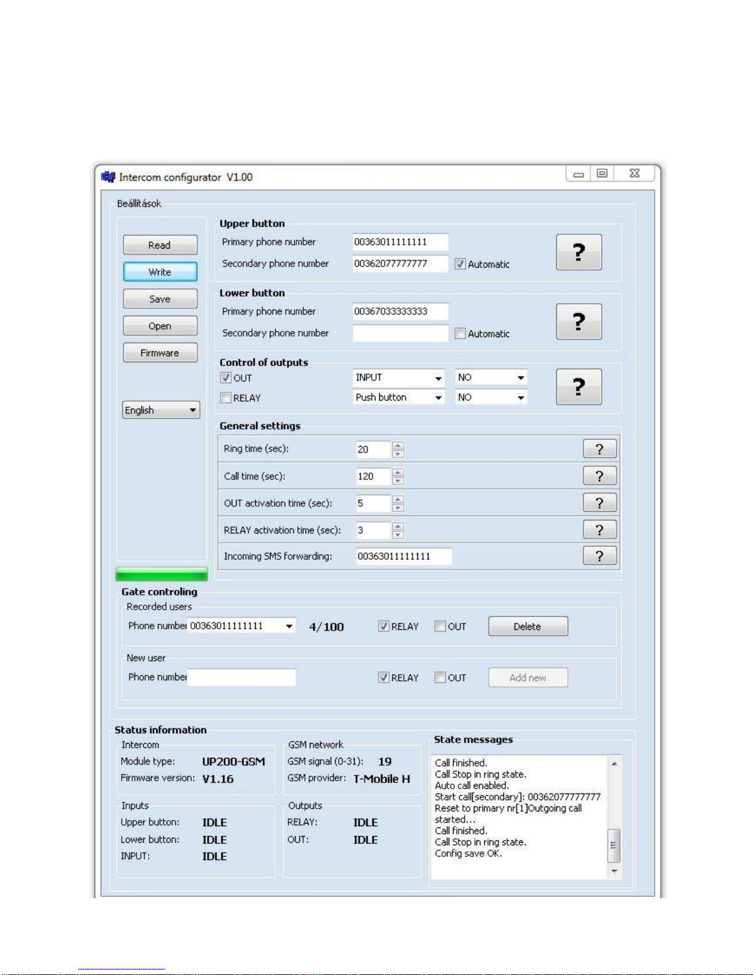Screen dimensions: 753x975
Task: Enable Automatic checkbox for Lower button
Action: [x=460, y=333]
